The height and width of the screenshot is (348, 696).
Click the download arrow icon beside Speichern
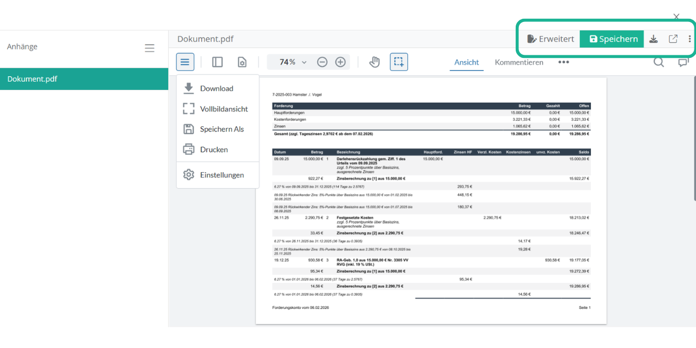[x=654, y=39]
